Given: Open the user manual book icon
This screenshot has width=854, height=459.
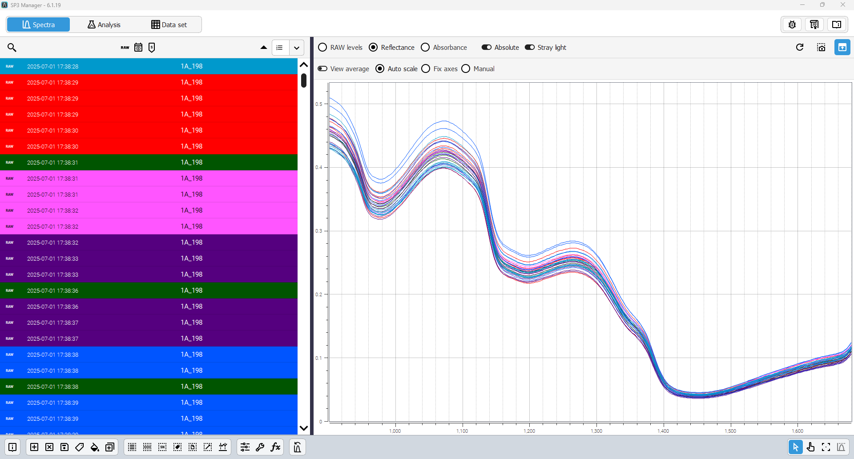Looking at the screenshot, I should [x=837, y=24].
